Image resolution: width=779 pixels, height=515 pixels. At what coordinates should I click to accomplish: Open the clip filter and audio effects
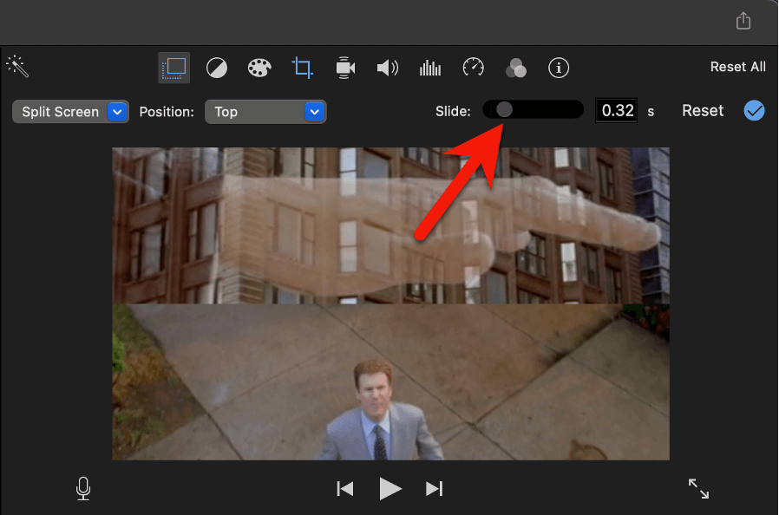[x=516, y=68]
